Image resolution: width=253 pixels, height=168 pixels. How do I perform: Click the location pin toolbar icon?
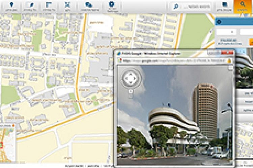[11, 5]
